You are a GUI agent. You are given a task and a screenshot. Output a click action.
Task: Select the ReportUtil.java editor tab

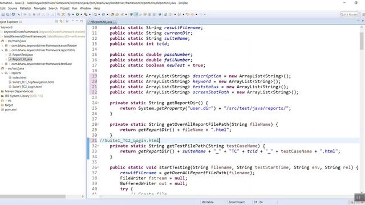102,22
